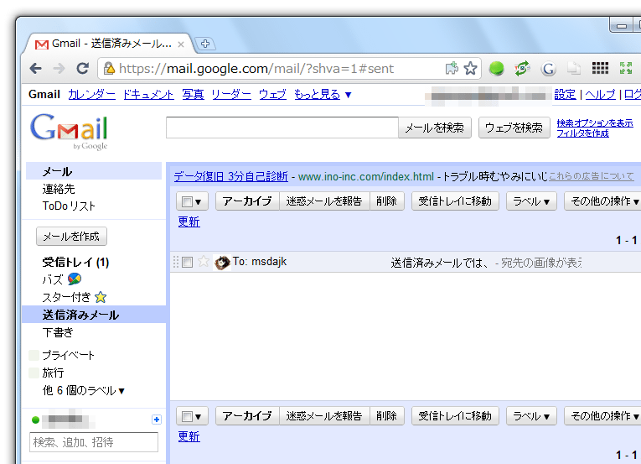Click the msdajk recipient avatar image

(x=222, y=263)
